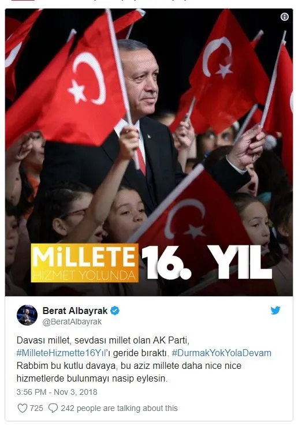This screenshot has height=426, width=302.
Task: Click the '16. YIL' text on image
Action: point(207,263)
